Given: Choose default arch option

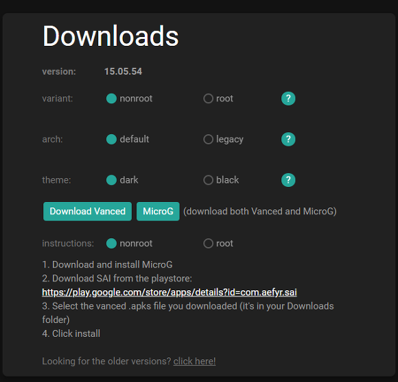Looking at the screenshot, I should point(111,139).
